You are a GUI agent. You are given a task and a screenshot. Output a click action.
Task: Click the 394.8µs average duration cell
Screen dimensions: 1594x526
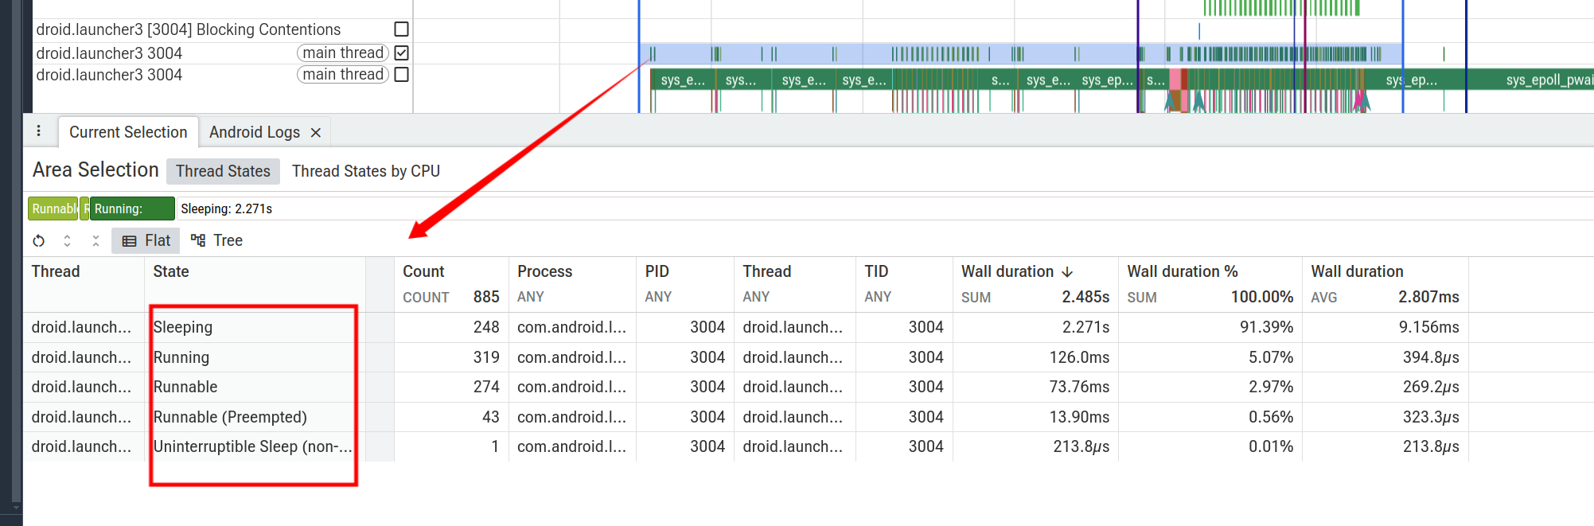click(x=1385, y=357)
